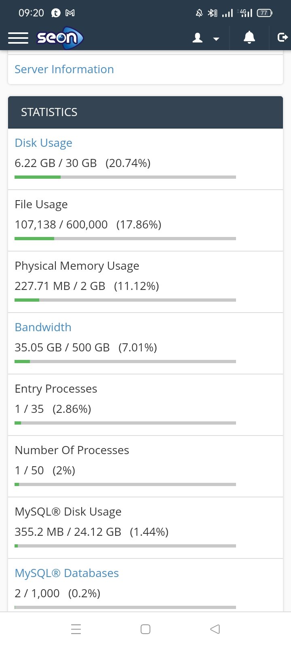This screenshot has height=647, width=291.
Task: Tap the Android back button
Action: [x=215, y=629]
